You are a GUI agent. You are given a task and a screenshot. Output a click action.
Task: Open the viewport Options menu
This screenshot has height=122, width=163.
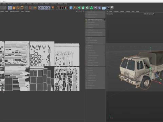[128, 12]
